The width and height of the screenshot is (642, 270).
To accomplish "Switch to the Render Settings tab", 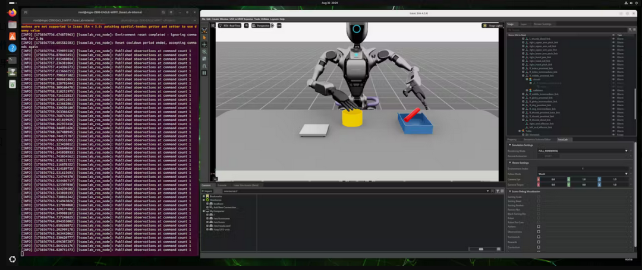I will [x=543, y=24].
